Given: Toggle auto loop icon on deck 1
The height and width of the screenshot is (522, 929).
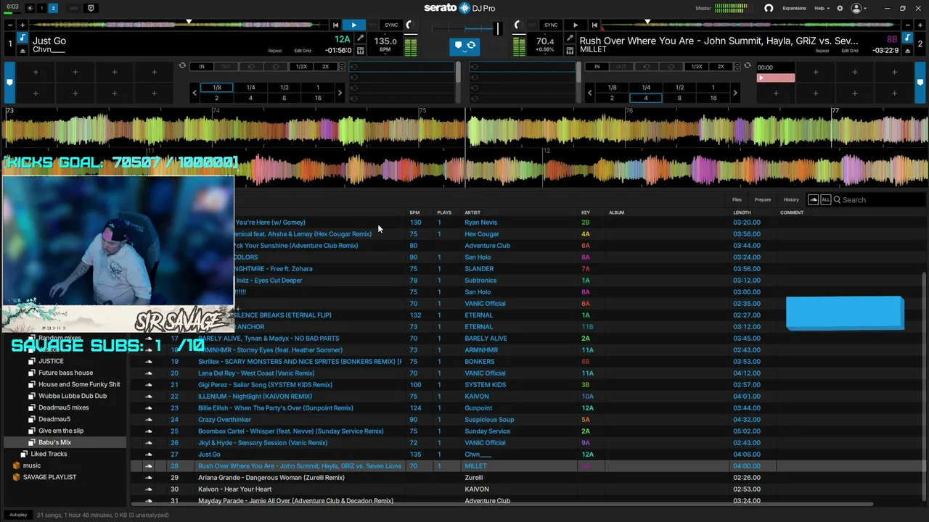Looking at the screenshot, I should [182, 66].
